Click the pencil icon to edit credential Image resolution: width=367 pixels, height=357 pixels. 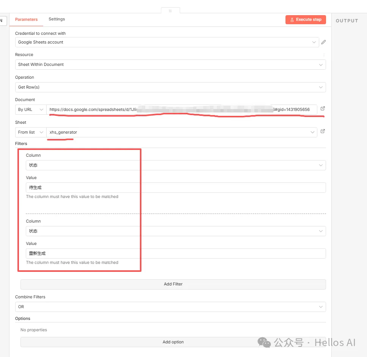click(x=323, y=42)
